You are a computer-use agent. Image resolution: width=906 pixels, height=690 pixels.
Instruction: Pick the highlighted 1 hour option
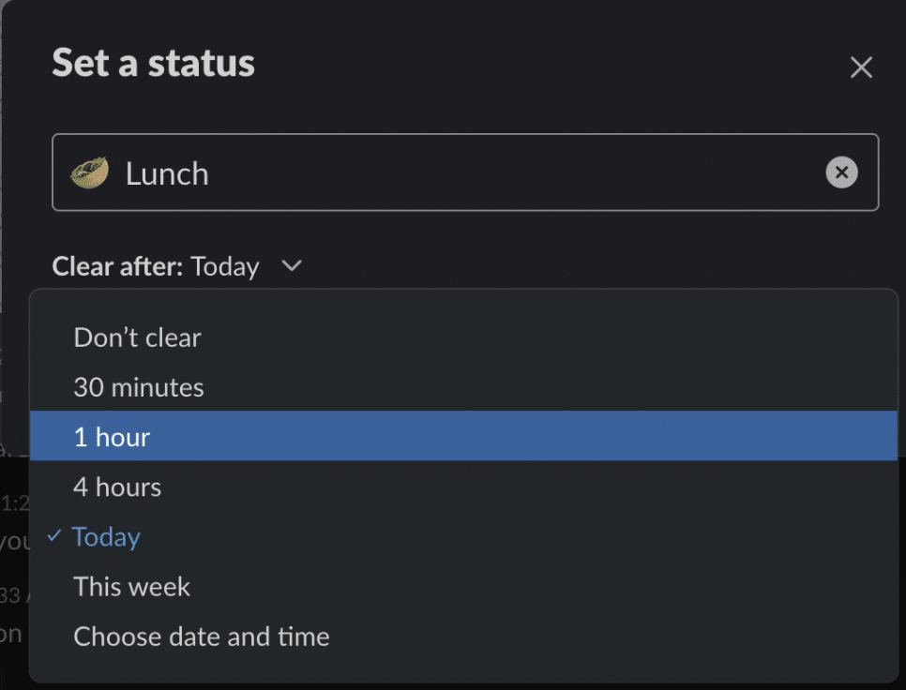tap(463, 436)
